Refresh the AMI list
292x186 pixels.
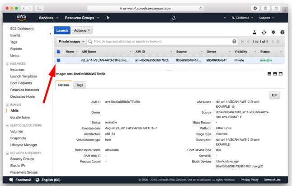(264, 33)
